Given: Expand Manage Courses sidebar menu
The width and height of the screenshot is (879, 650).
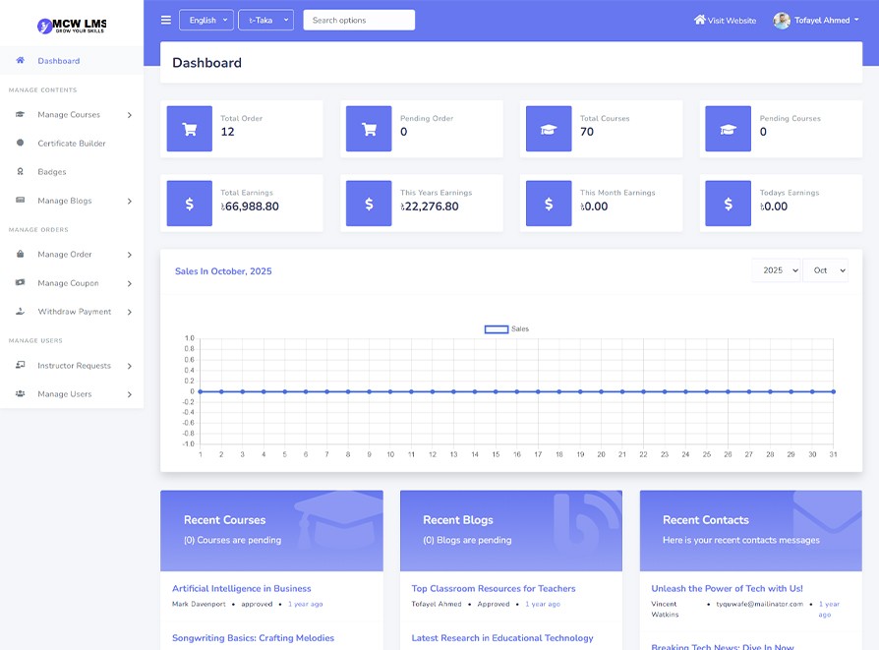Looking at the screenshot, I should (72, 115).
